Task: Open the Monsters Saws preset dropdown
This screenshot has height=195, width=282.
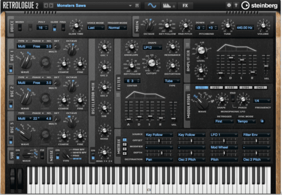Action: [130, 6]
